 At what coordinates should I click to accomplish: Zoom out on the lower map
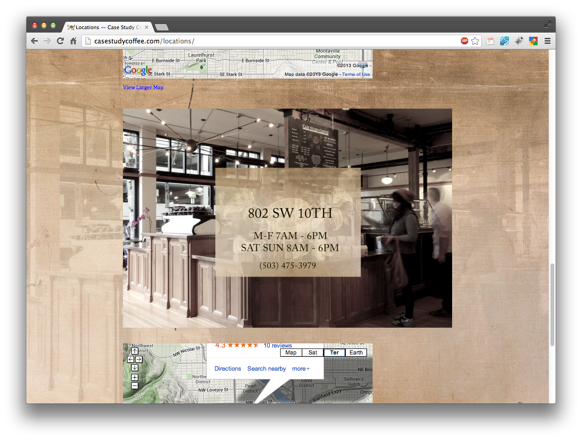135,385
